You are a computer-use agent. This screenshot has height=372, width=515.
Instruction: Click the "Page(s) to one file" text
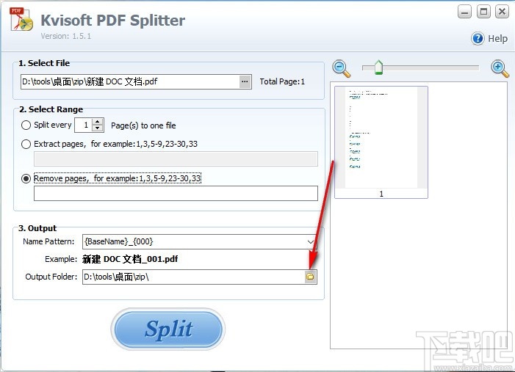[x=143, y=125]
